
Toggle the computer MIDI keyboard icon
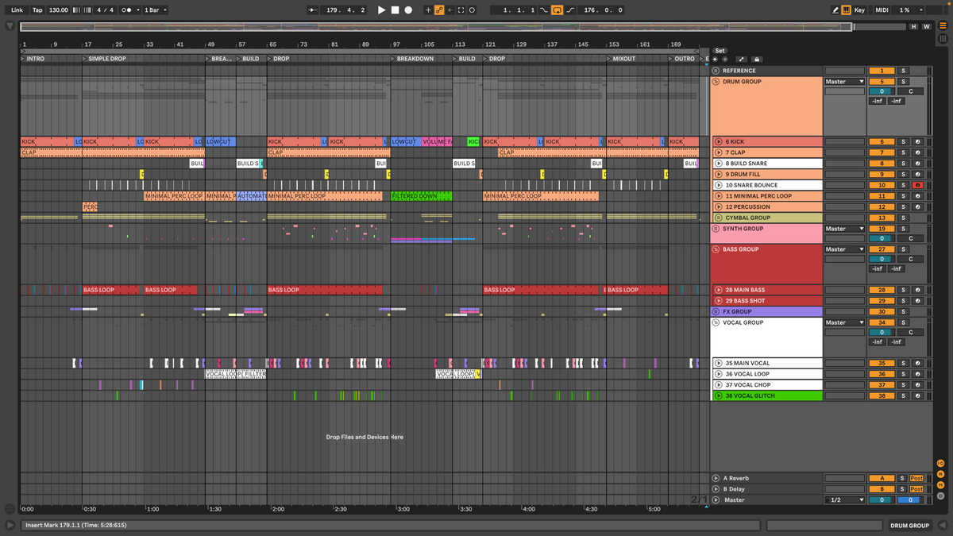click(x=846, y=10)
